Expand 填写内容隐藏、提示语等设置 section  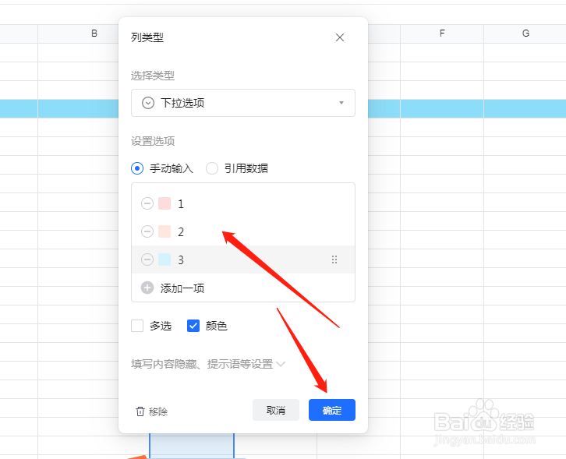point(208,364)
